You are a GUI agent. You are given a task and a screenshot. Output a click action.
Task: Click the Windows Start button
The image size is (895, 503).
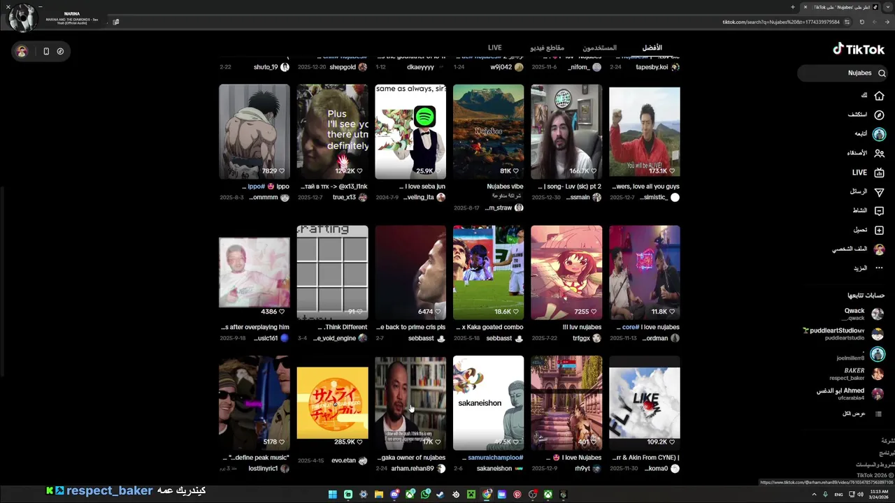333,495
